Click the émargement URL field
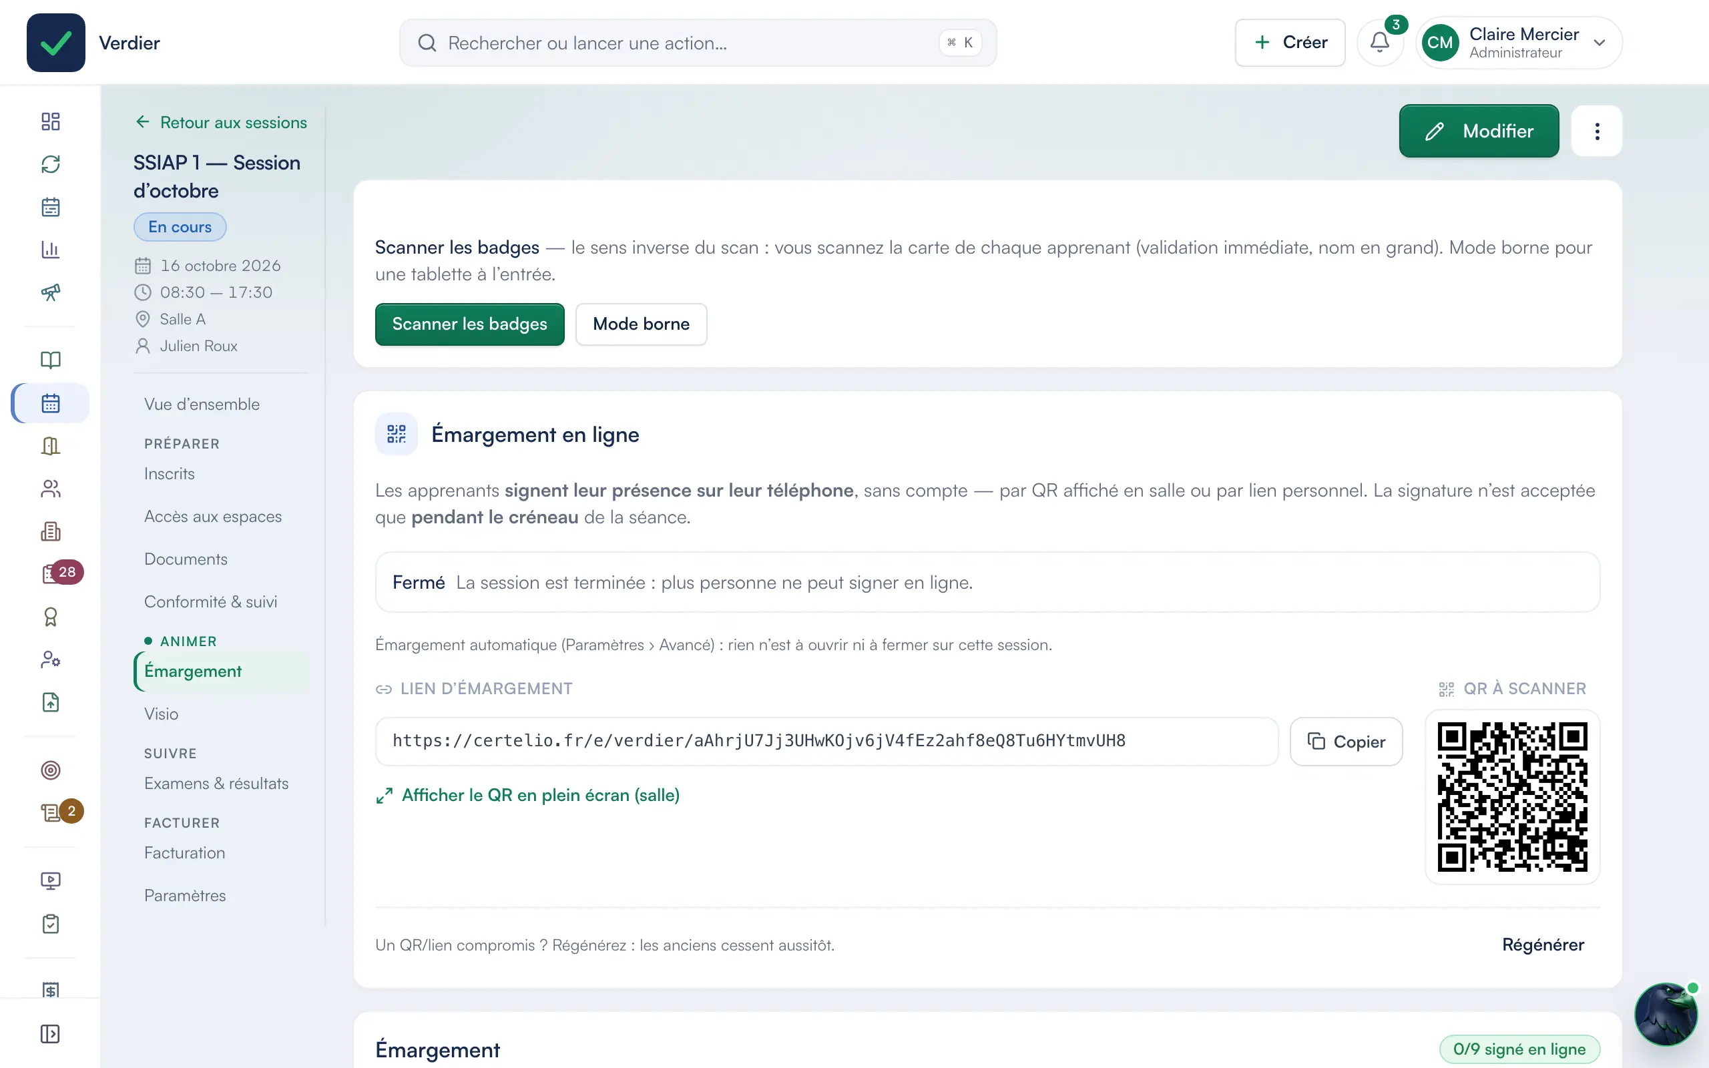1709x1068 pixels. pos(826,742)
